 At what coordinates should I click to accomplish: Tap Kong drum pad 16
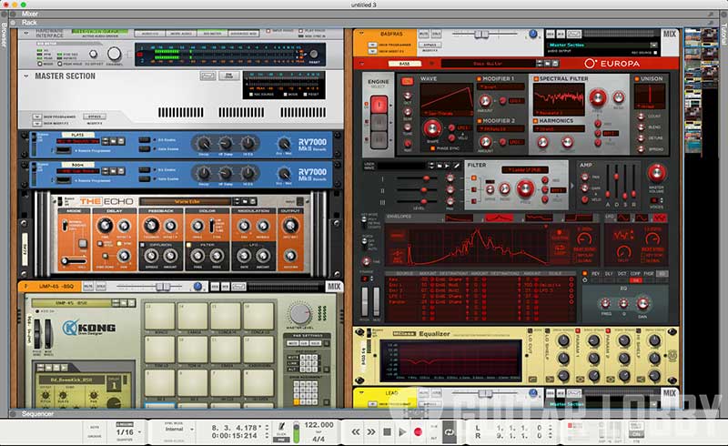click(x=258, y=316)
